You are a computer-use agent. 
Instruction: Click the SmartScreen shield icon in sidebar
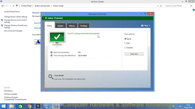[2, 25]
